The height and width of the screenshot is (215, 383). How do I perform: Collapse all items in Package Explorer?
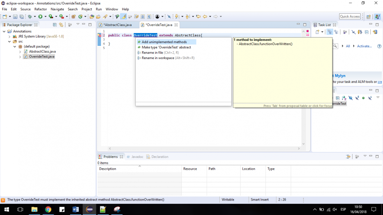click(x=55, y=25)
